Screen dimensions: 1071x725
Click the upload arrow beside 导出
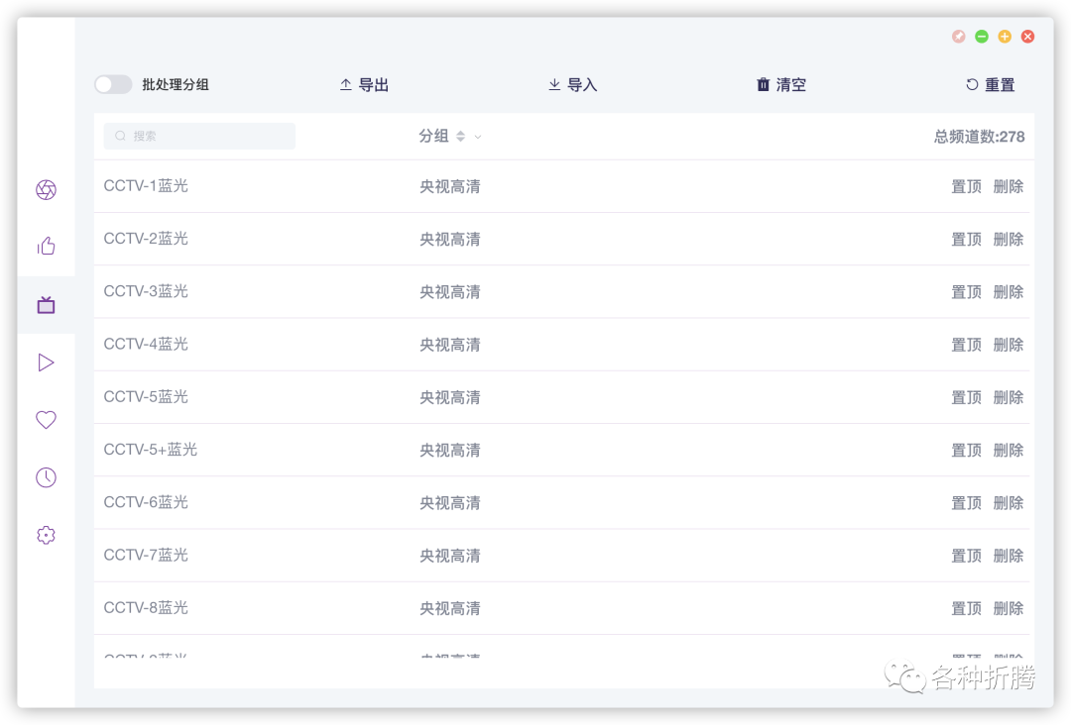pos(345,84)
